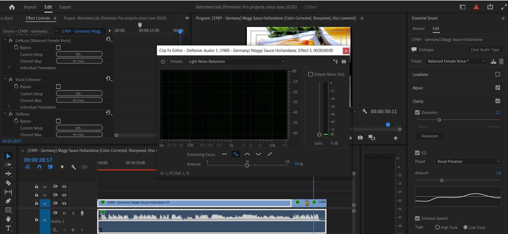
Task: Click the red alert warning icon
Action: tap(476, 7)
